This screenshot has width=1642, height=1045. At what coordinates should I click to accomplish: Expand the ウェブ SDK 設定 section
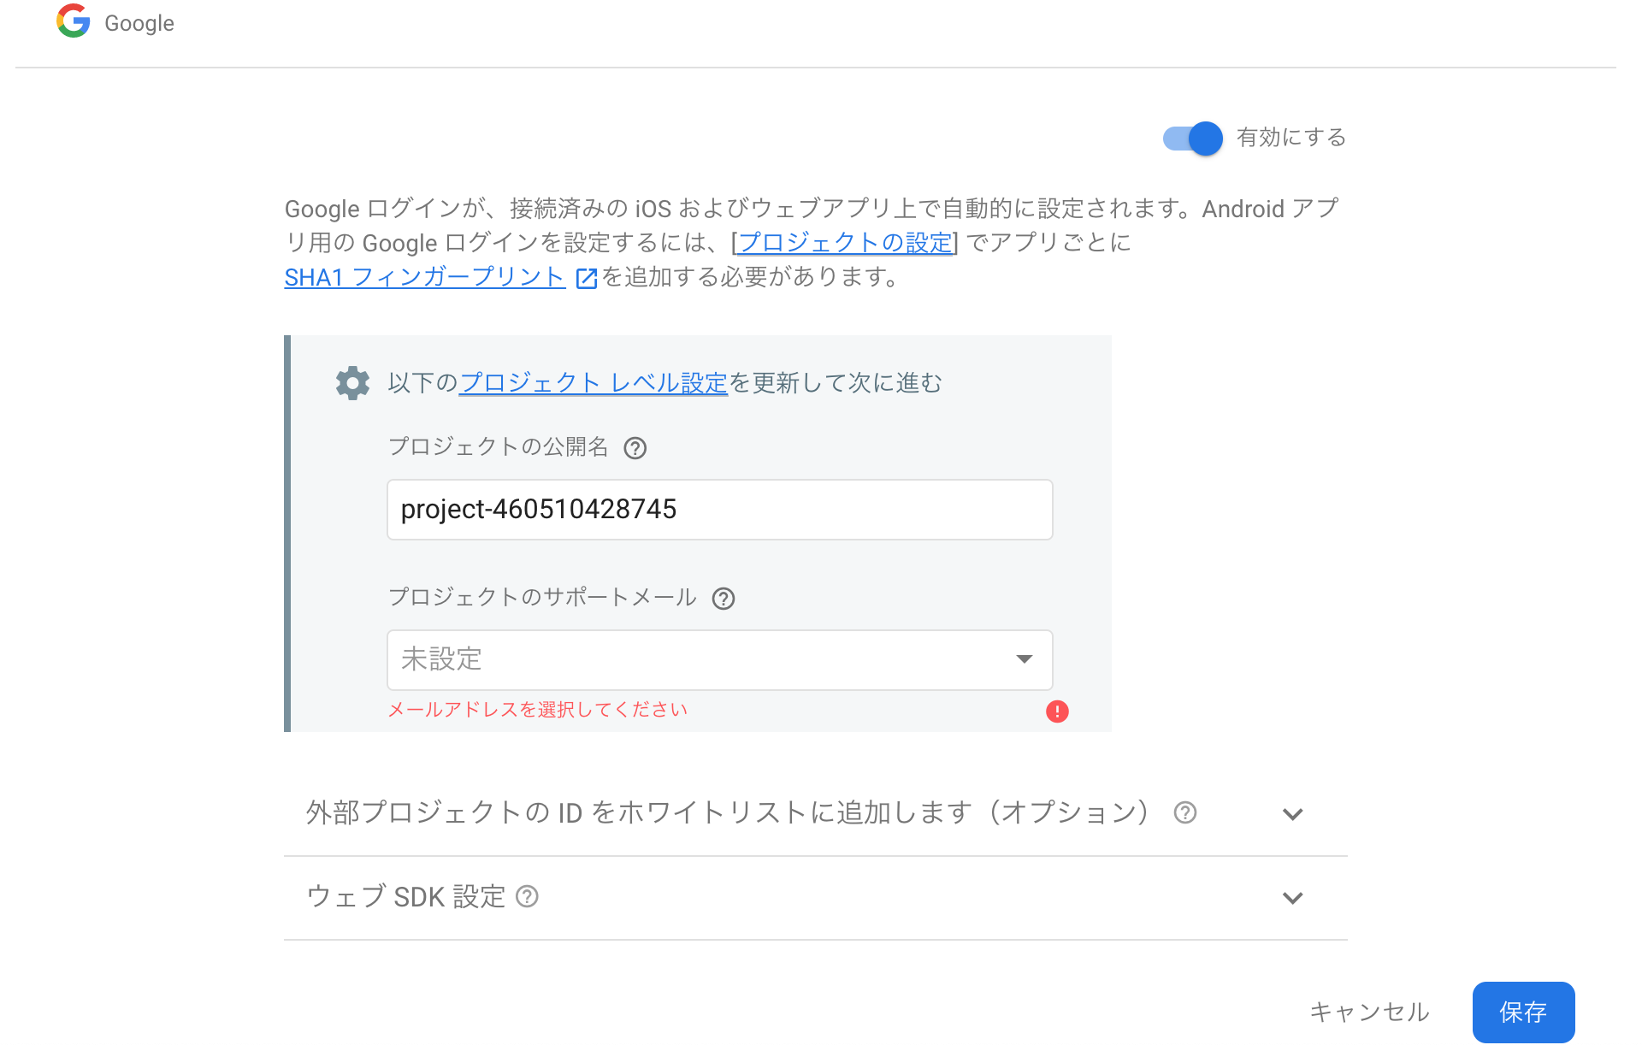1293,898
